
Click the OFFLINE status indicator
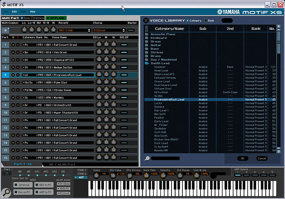(56, 18)
